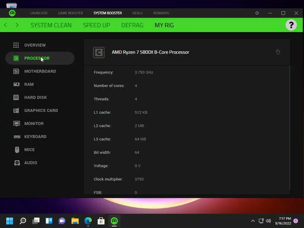Click the AMD Ryzen 7 5800X processor title

tap(151, 52)
